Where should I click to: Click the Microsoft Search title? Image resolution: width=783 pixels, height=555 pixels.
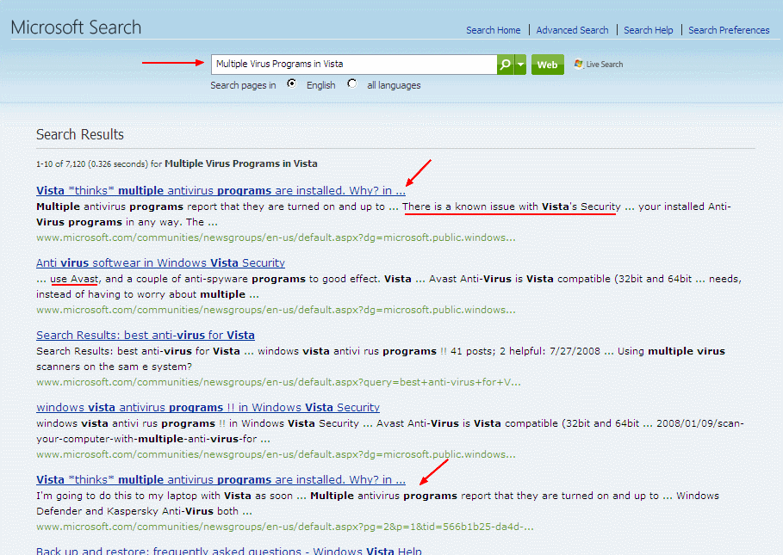click(x=76, y=27)
